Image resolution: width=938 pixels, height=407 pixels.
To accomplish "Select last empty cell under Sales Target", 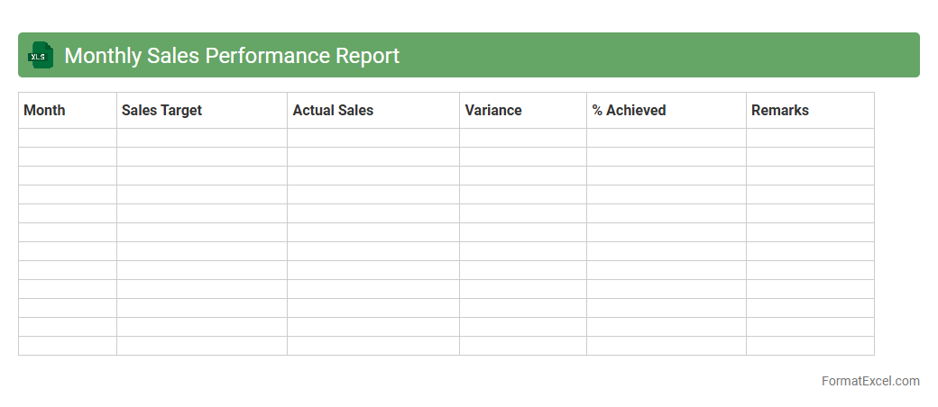I will coord(201,346).
